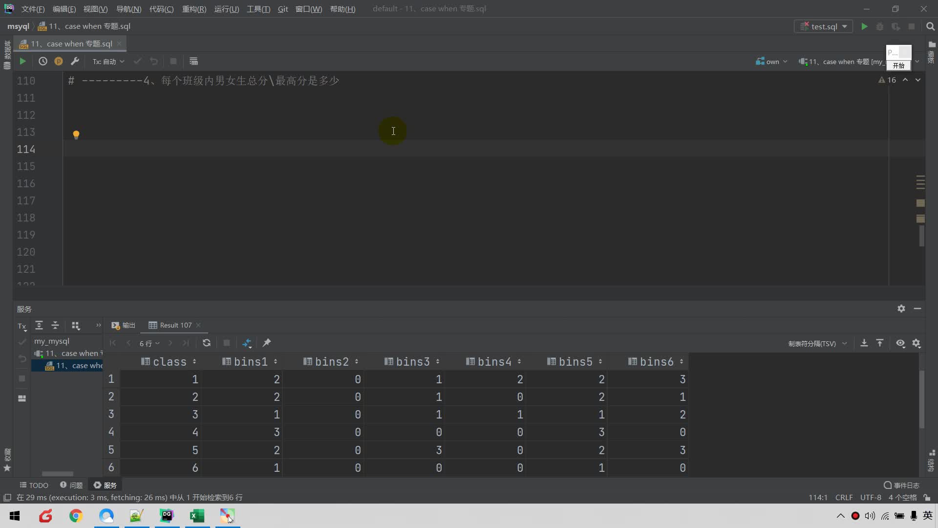This screenshot has height=528, width=938.
Task: Open the editor settings wrench icon
Action: [x=75, y=61]
